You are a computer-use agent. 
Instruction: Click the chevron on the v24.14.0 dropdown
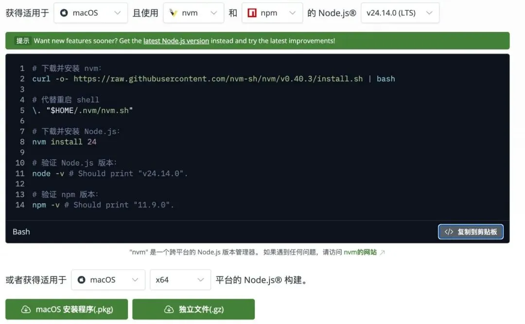(x=429, y=13)
